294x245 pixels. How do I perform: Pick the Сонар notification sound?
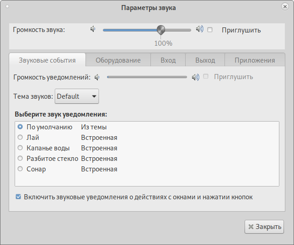pyautogui.click(x=20, y=169)
